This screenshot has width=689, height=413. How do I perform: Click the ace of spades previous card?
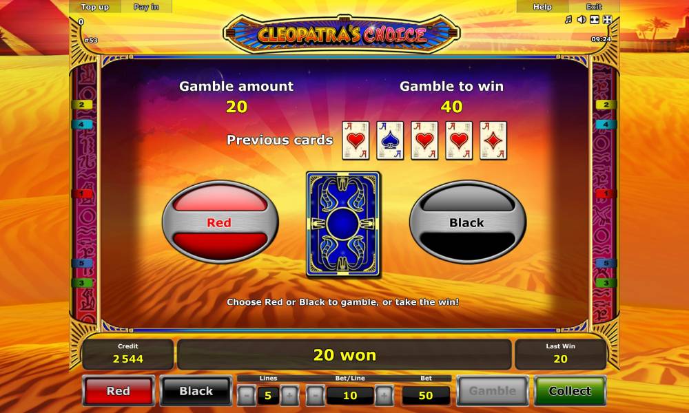(390, 140)
